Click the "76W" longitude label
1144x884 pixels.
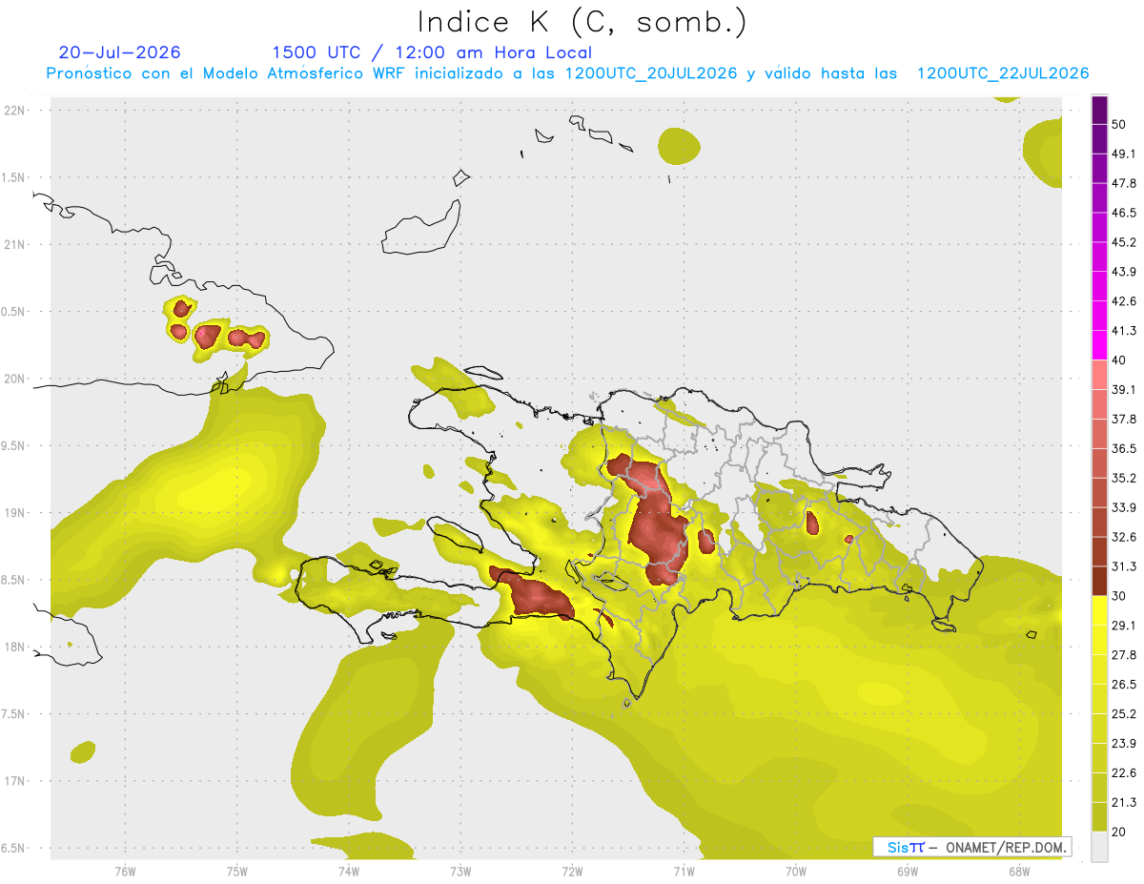pos(125,872)
